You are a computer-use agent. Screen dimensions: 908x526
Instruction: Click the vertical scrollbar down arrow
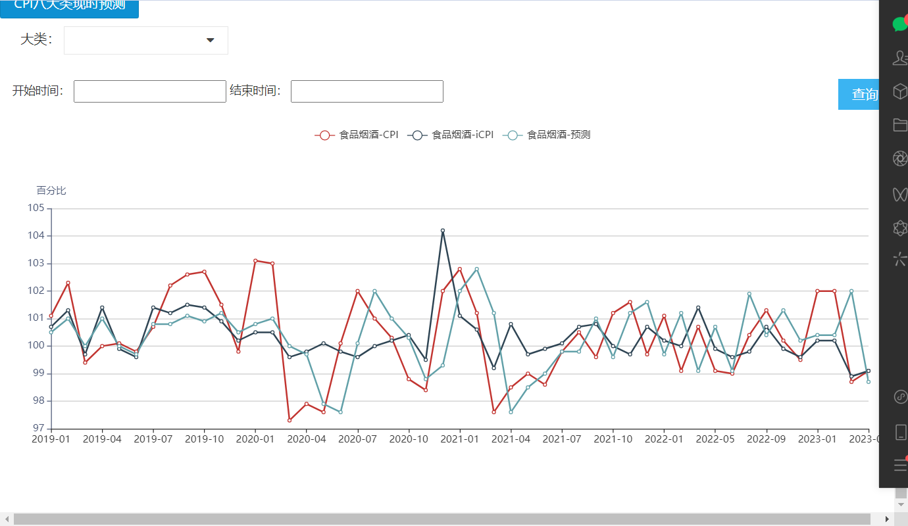coord(901,504)
